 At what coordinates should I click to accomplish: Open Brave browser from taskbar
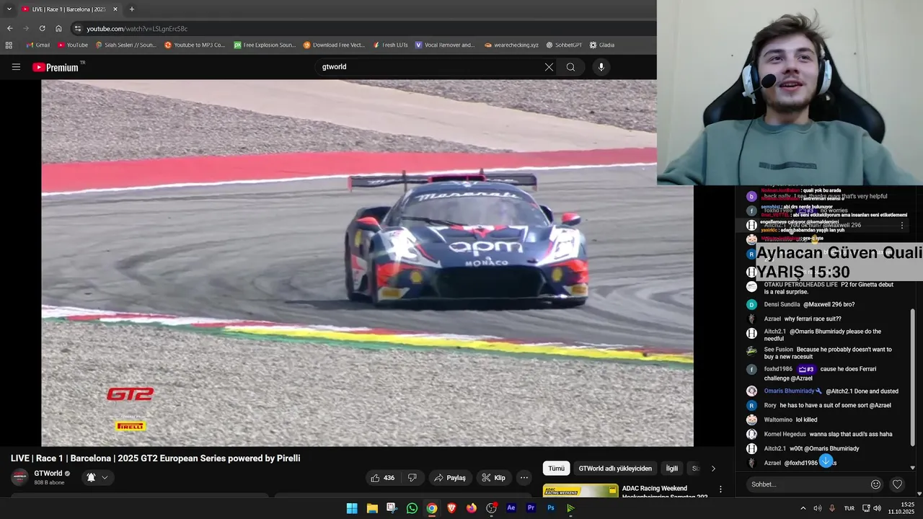[x=451, y=508]
